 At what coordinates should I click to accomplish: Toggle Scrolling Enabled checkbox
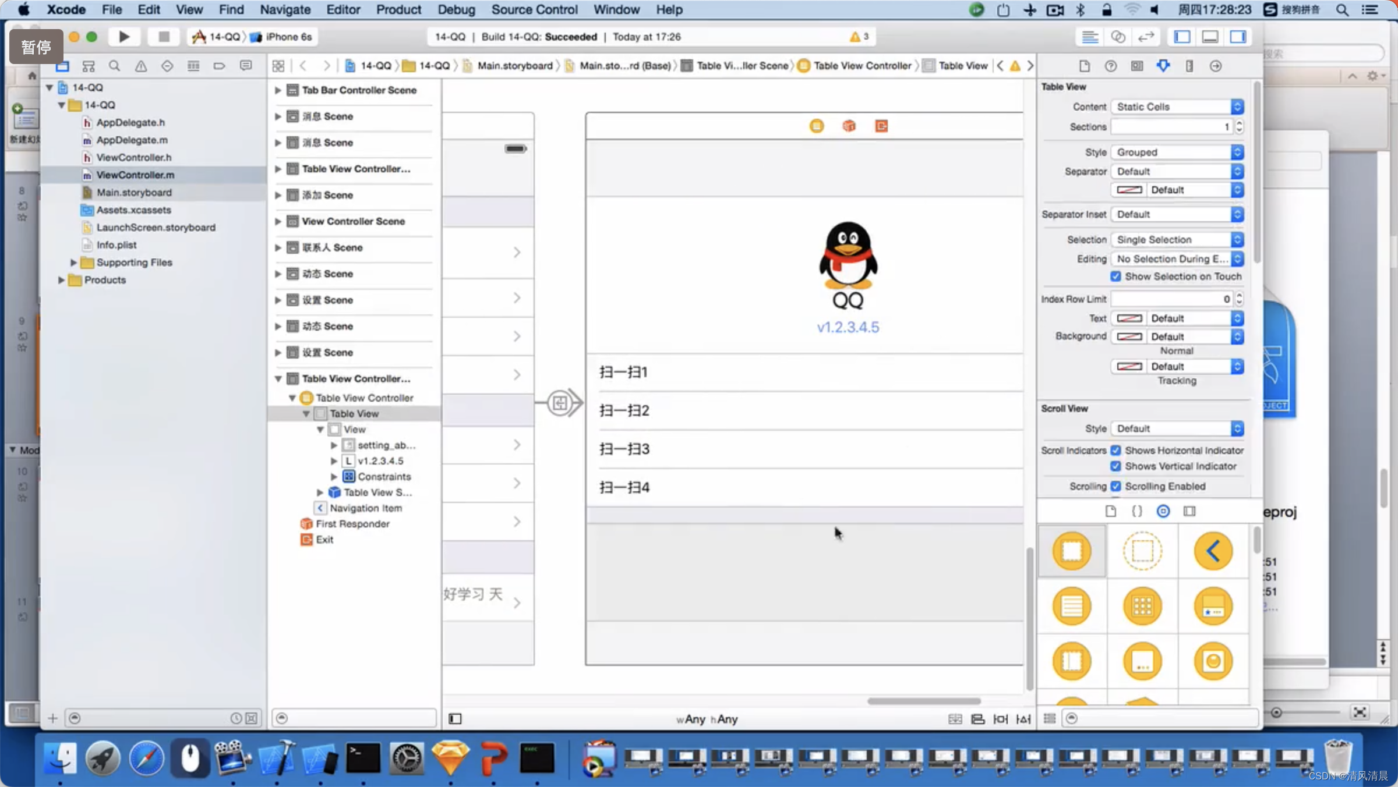tap(1115, 486)
